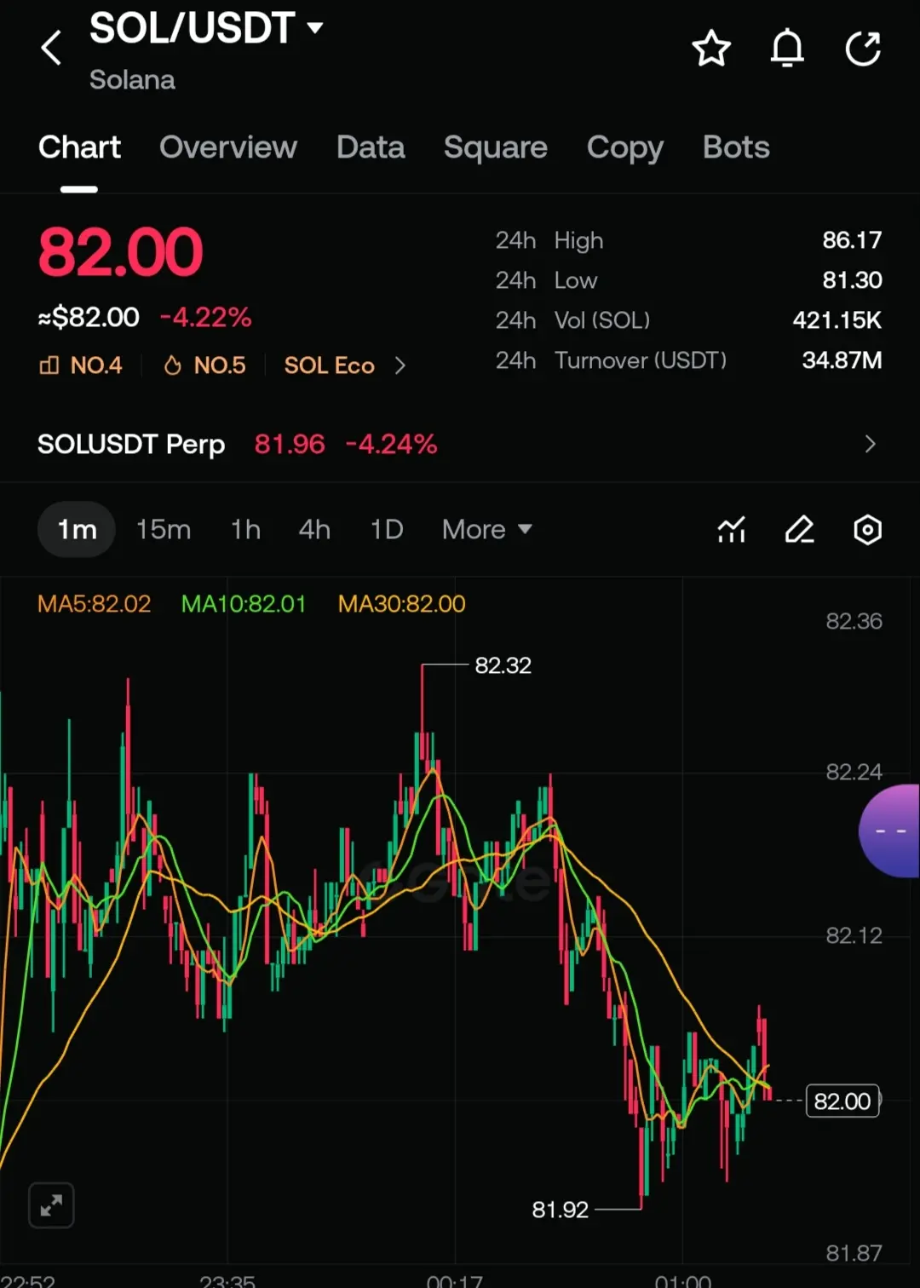Tap the Perp price 81.96

point(290,444)
